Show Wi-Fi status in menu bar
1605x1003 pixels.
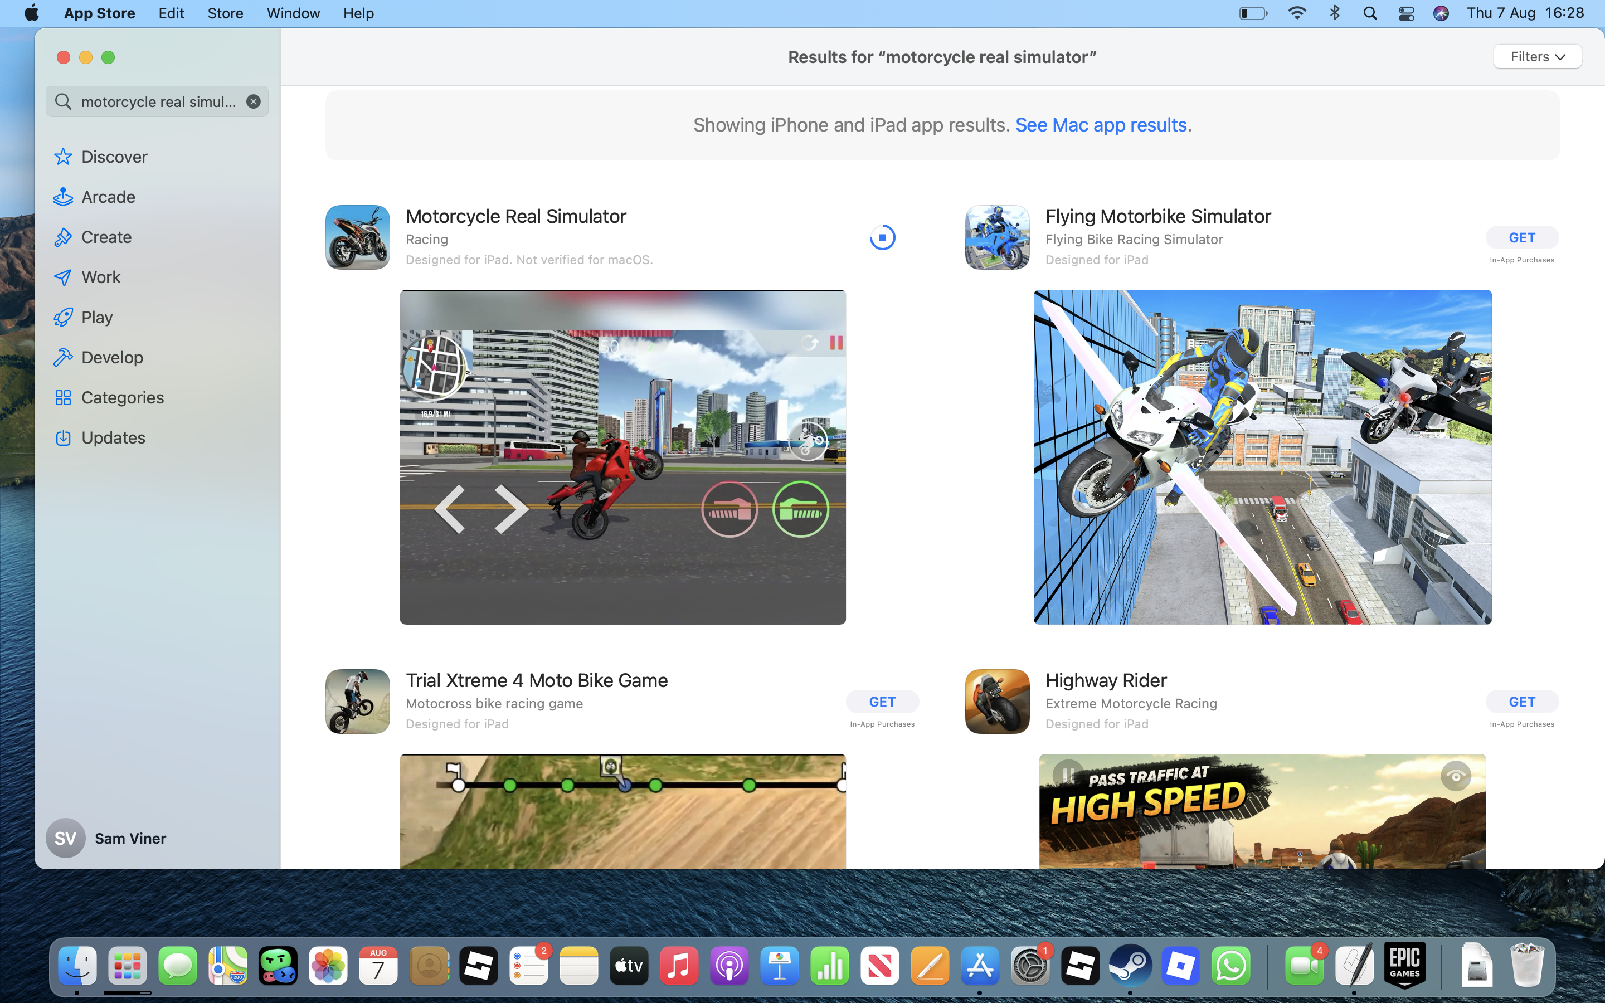[x=1297, y=13]
